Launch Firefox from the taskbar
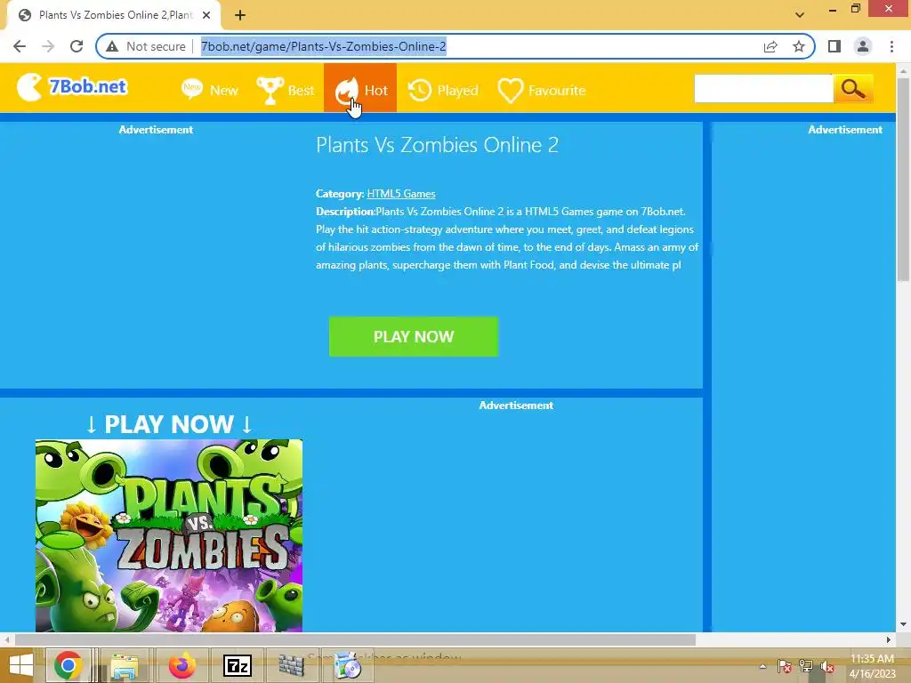Image resolution: width=911 pixels, height=683 pixels. (181, 665)
